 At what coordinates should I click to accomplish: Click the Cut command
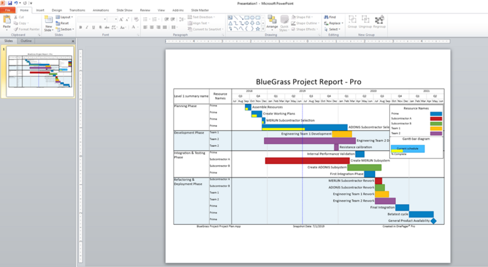coord(19,17)
